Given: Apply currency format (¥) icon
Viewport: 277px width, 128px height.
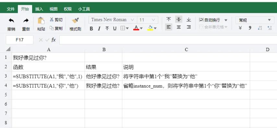Looking at the screenshot, I should pos(240,28).
